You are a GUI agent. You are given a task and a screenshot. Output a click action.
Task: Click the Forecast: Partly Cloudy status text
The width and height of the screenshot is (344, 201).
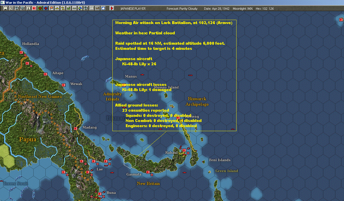tap(182, 9)
